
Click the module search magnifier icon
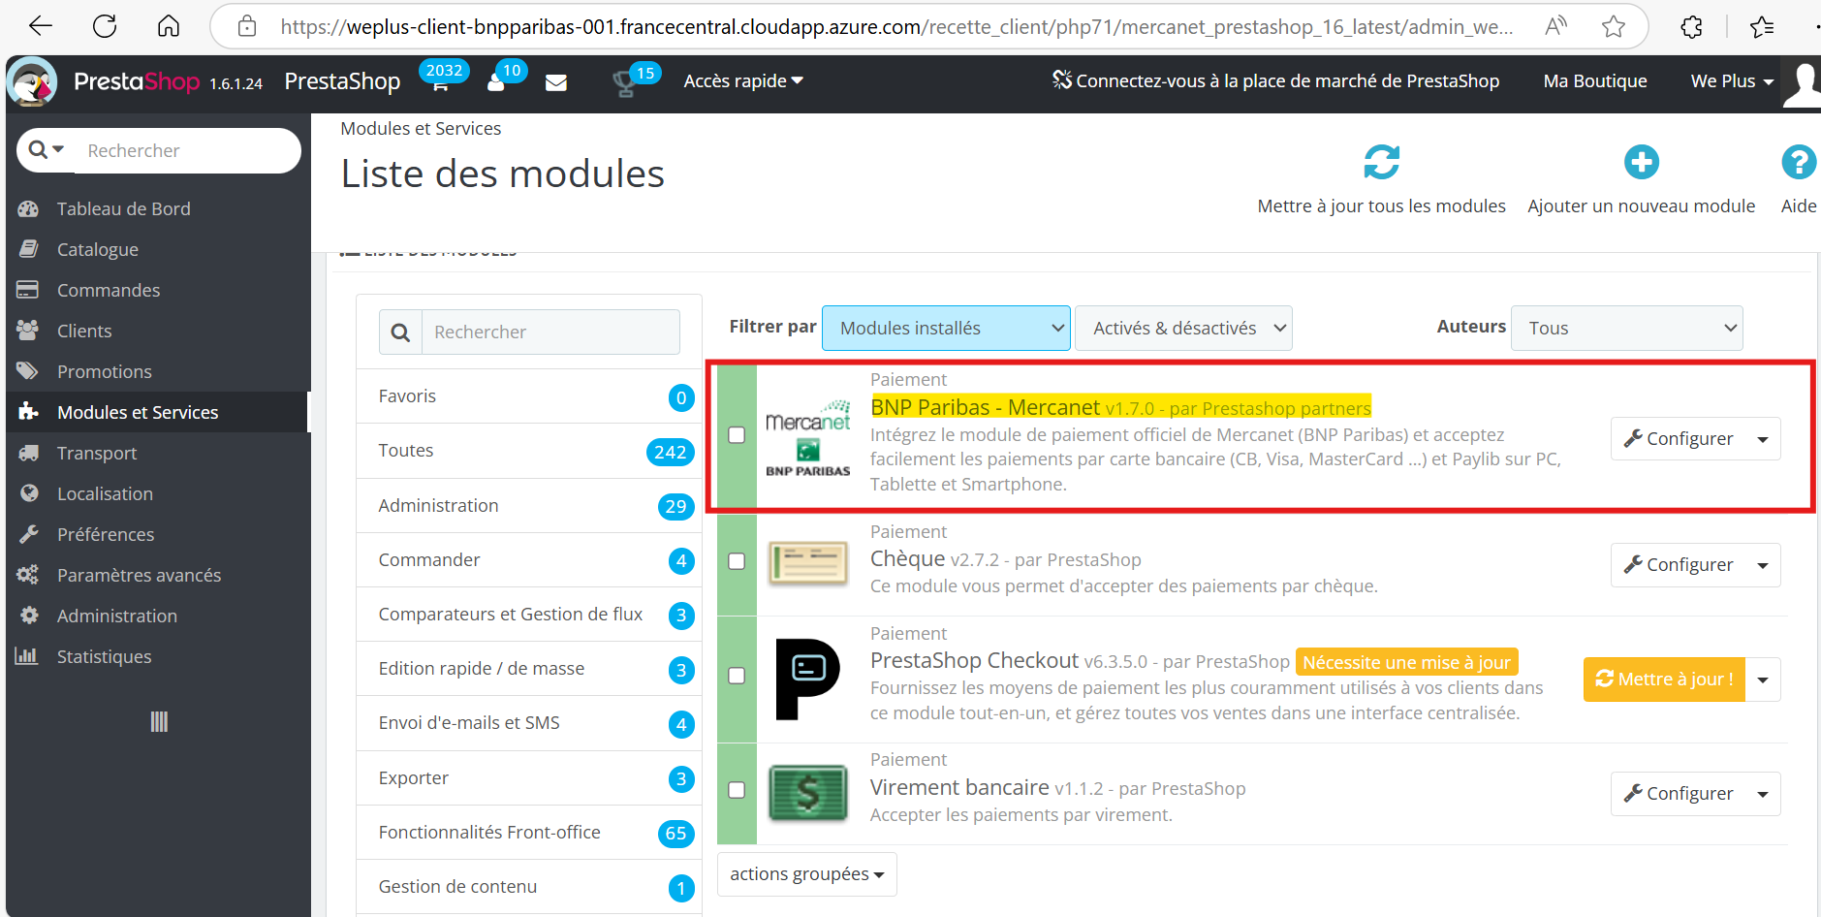pos(400,332)
